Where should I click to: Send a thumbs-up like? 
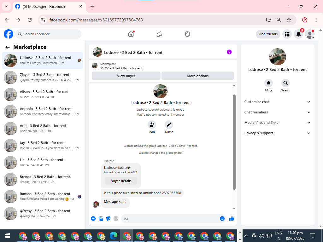(232, 219)
